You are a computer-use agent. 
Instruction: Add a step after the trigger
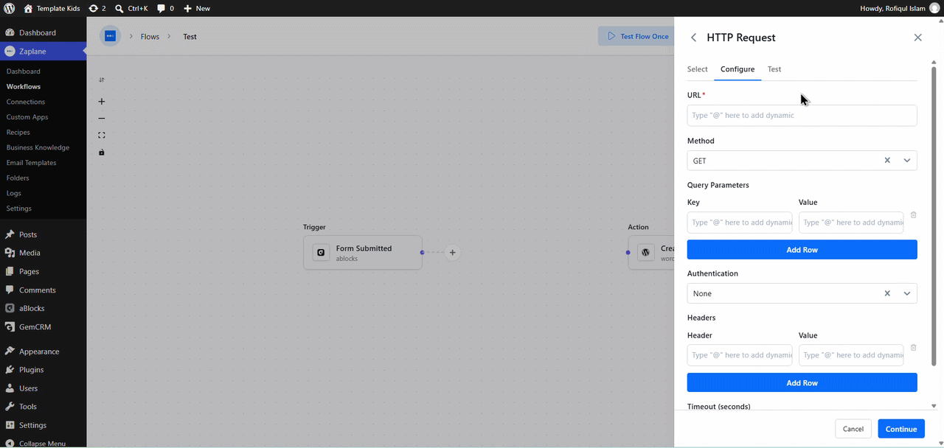click(x=452, y=253)
